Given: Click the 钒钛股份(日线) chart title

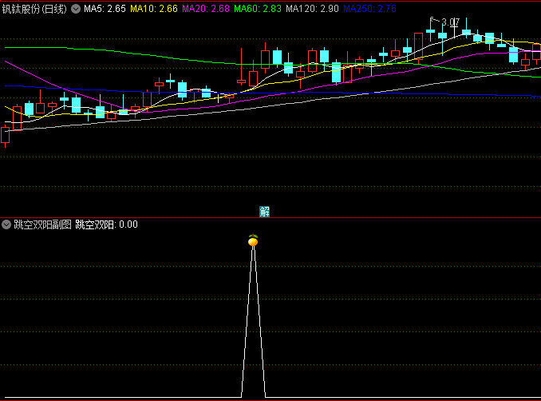Looking at the screenshot, I should 34,9.
